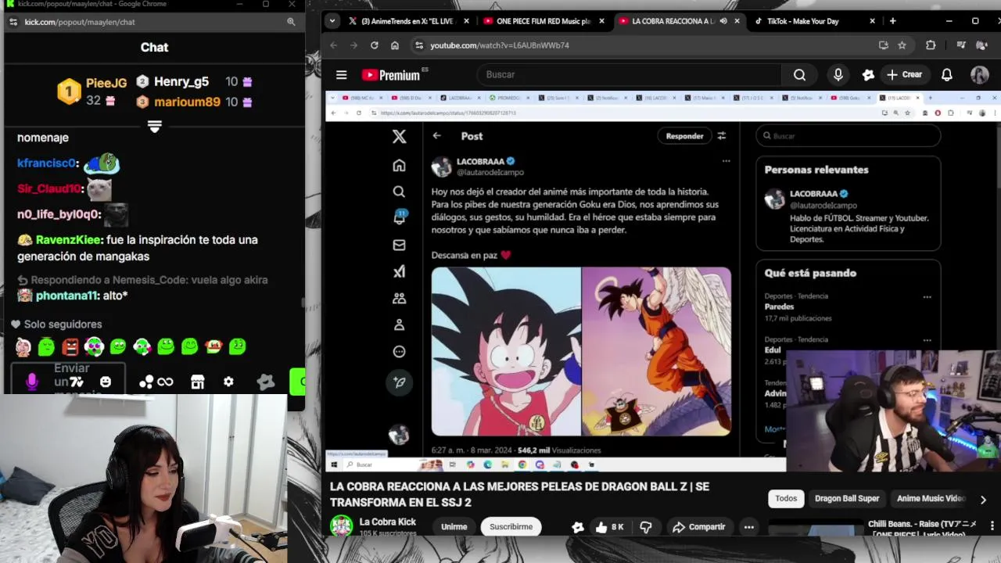Open 7TV emotes button in chat input
Screen dimensions: 1001x563
(x=77, y=382)
